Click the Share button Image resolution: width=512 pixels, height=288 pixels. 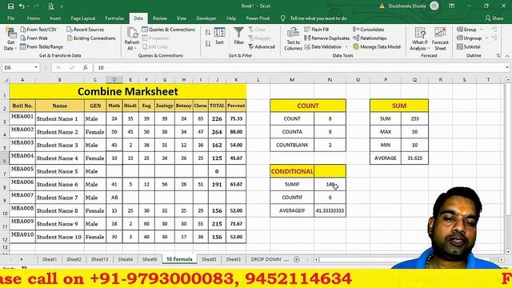494,18
